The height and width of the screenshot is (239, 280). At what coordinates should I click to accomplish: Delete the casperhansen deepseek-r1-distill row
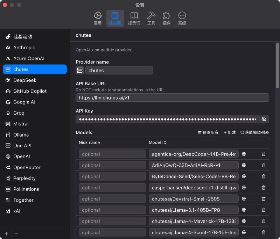[264, 188]
